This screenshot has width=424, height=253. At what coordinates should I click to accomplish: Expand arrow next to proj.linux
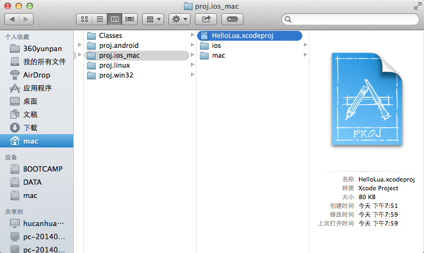pos(193,65)
